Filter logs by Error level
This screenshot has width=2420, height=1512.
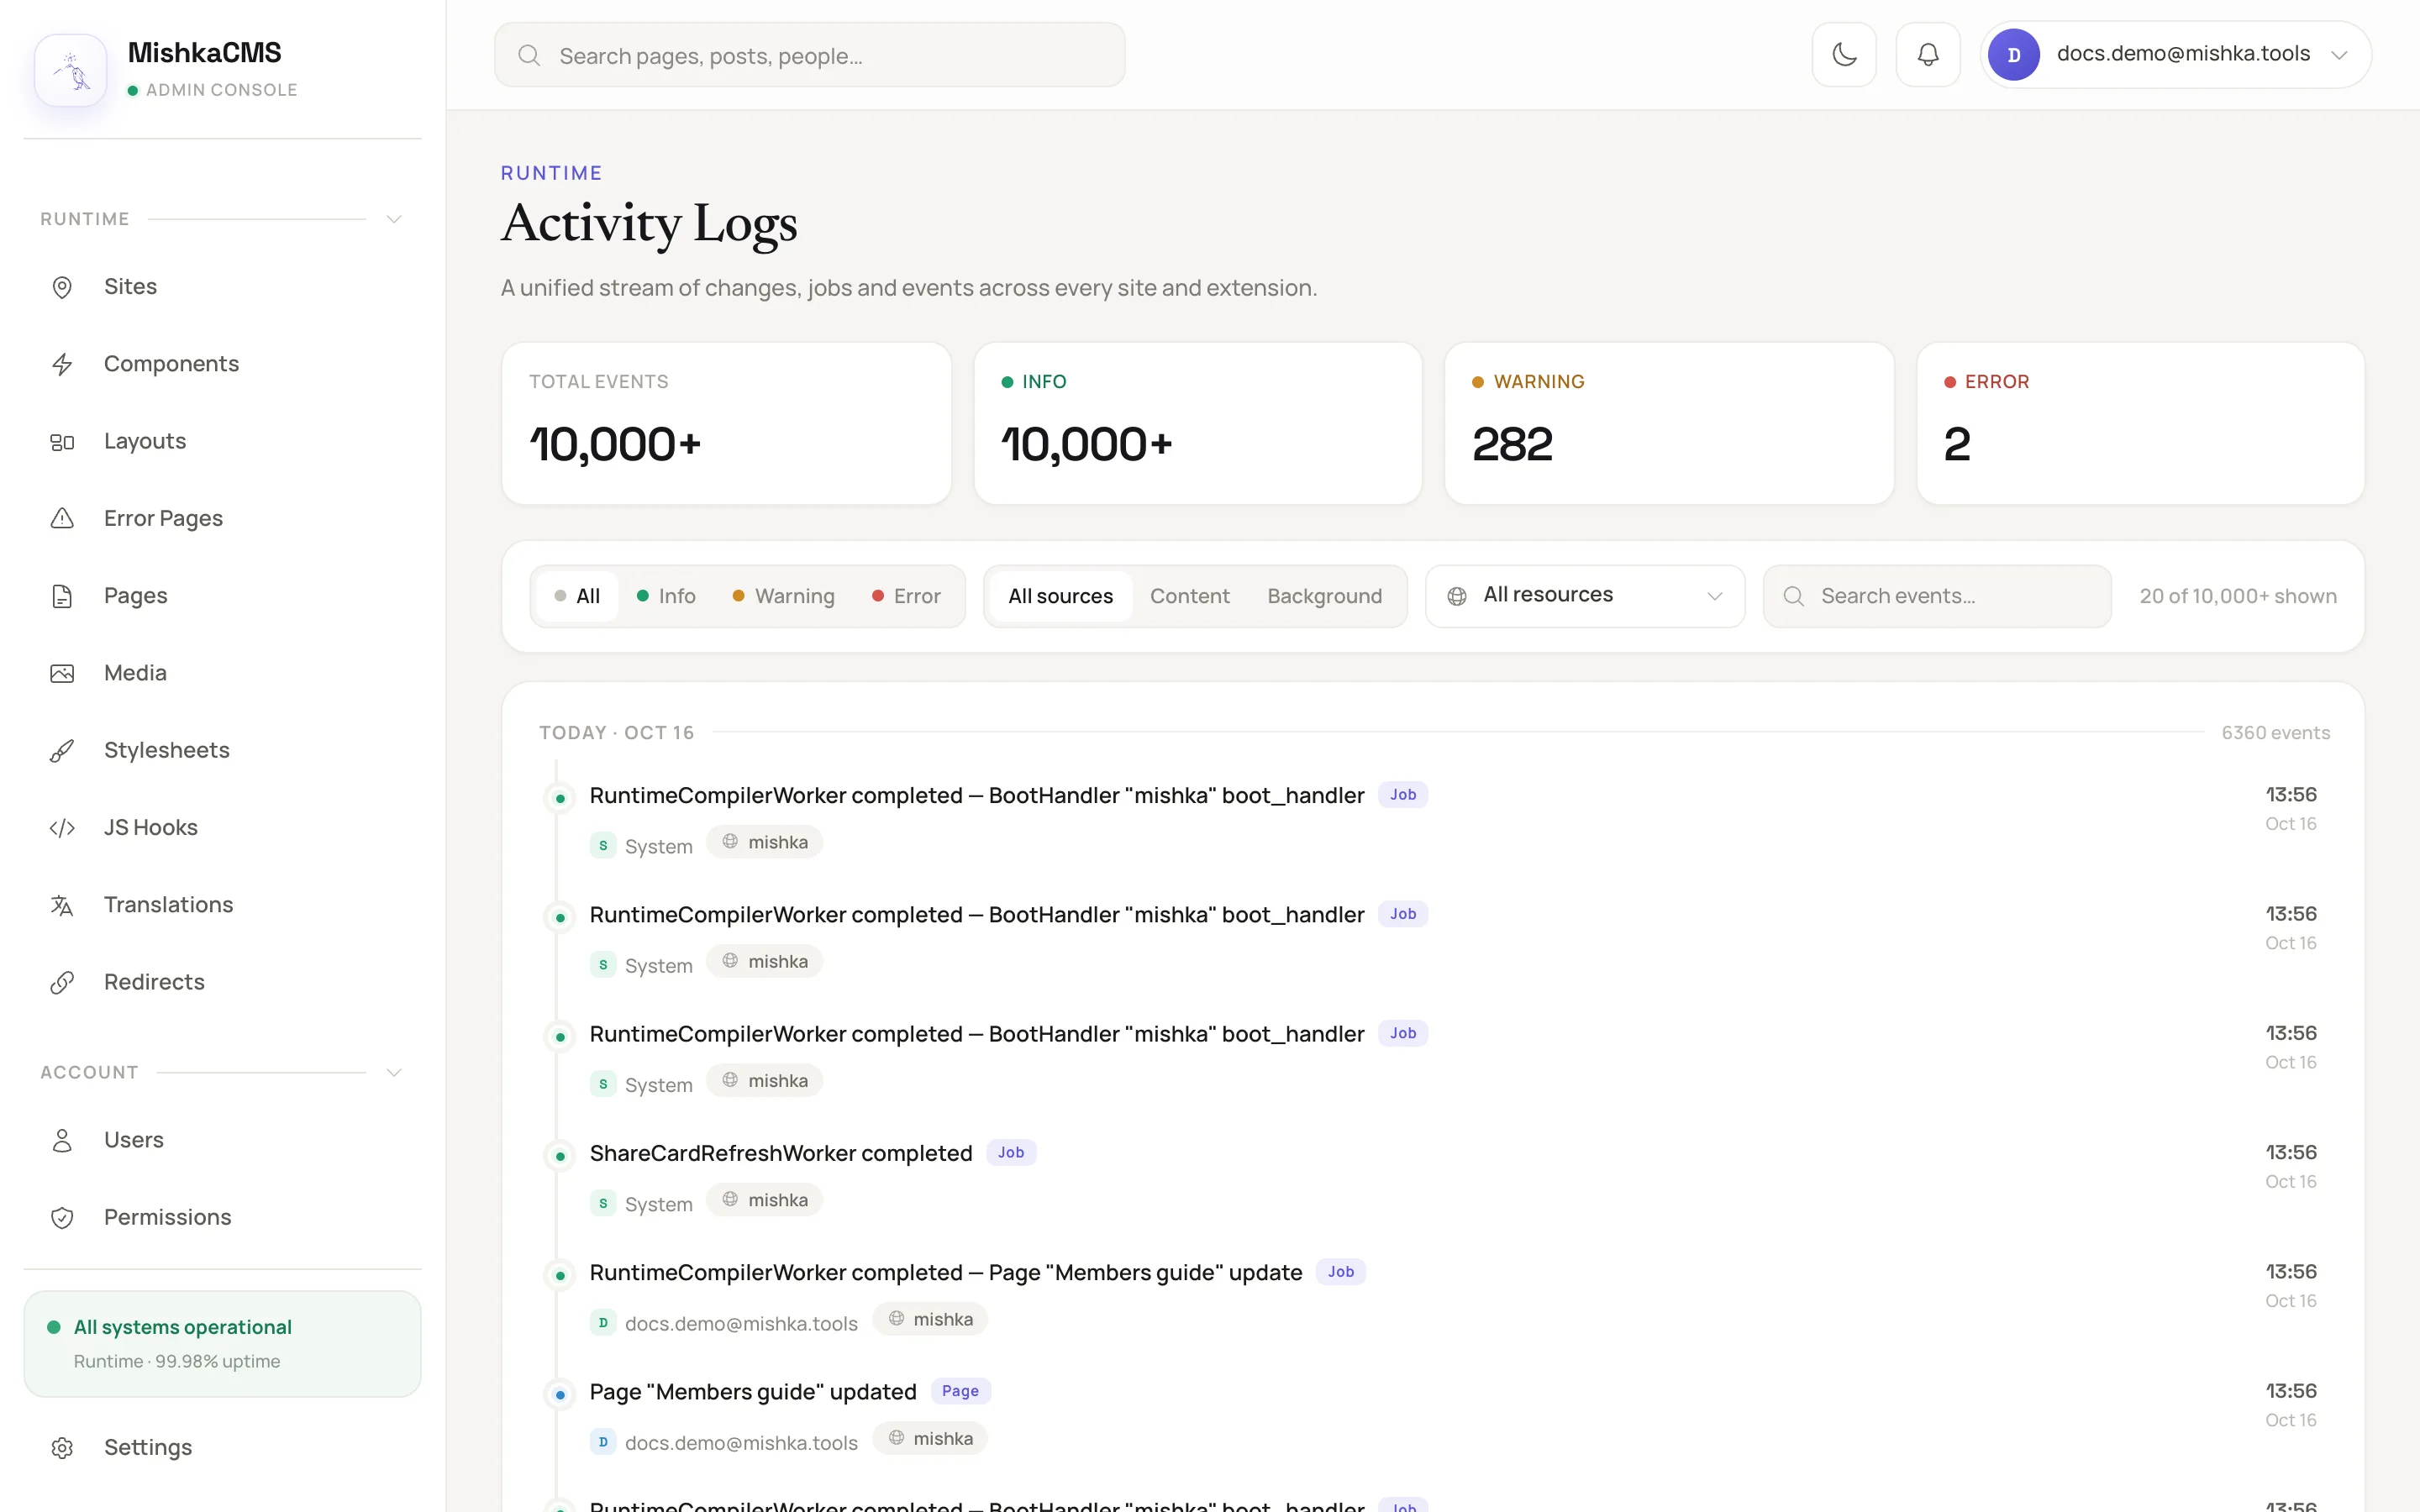click(906, 596)
